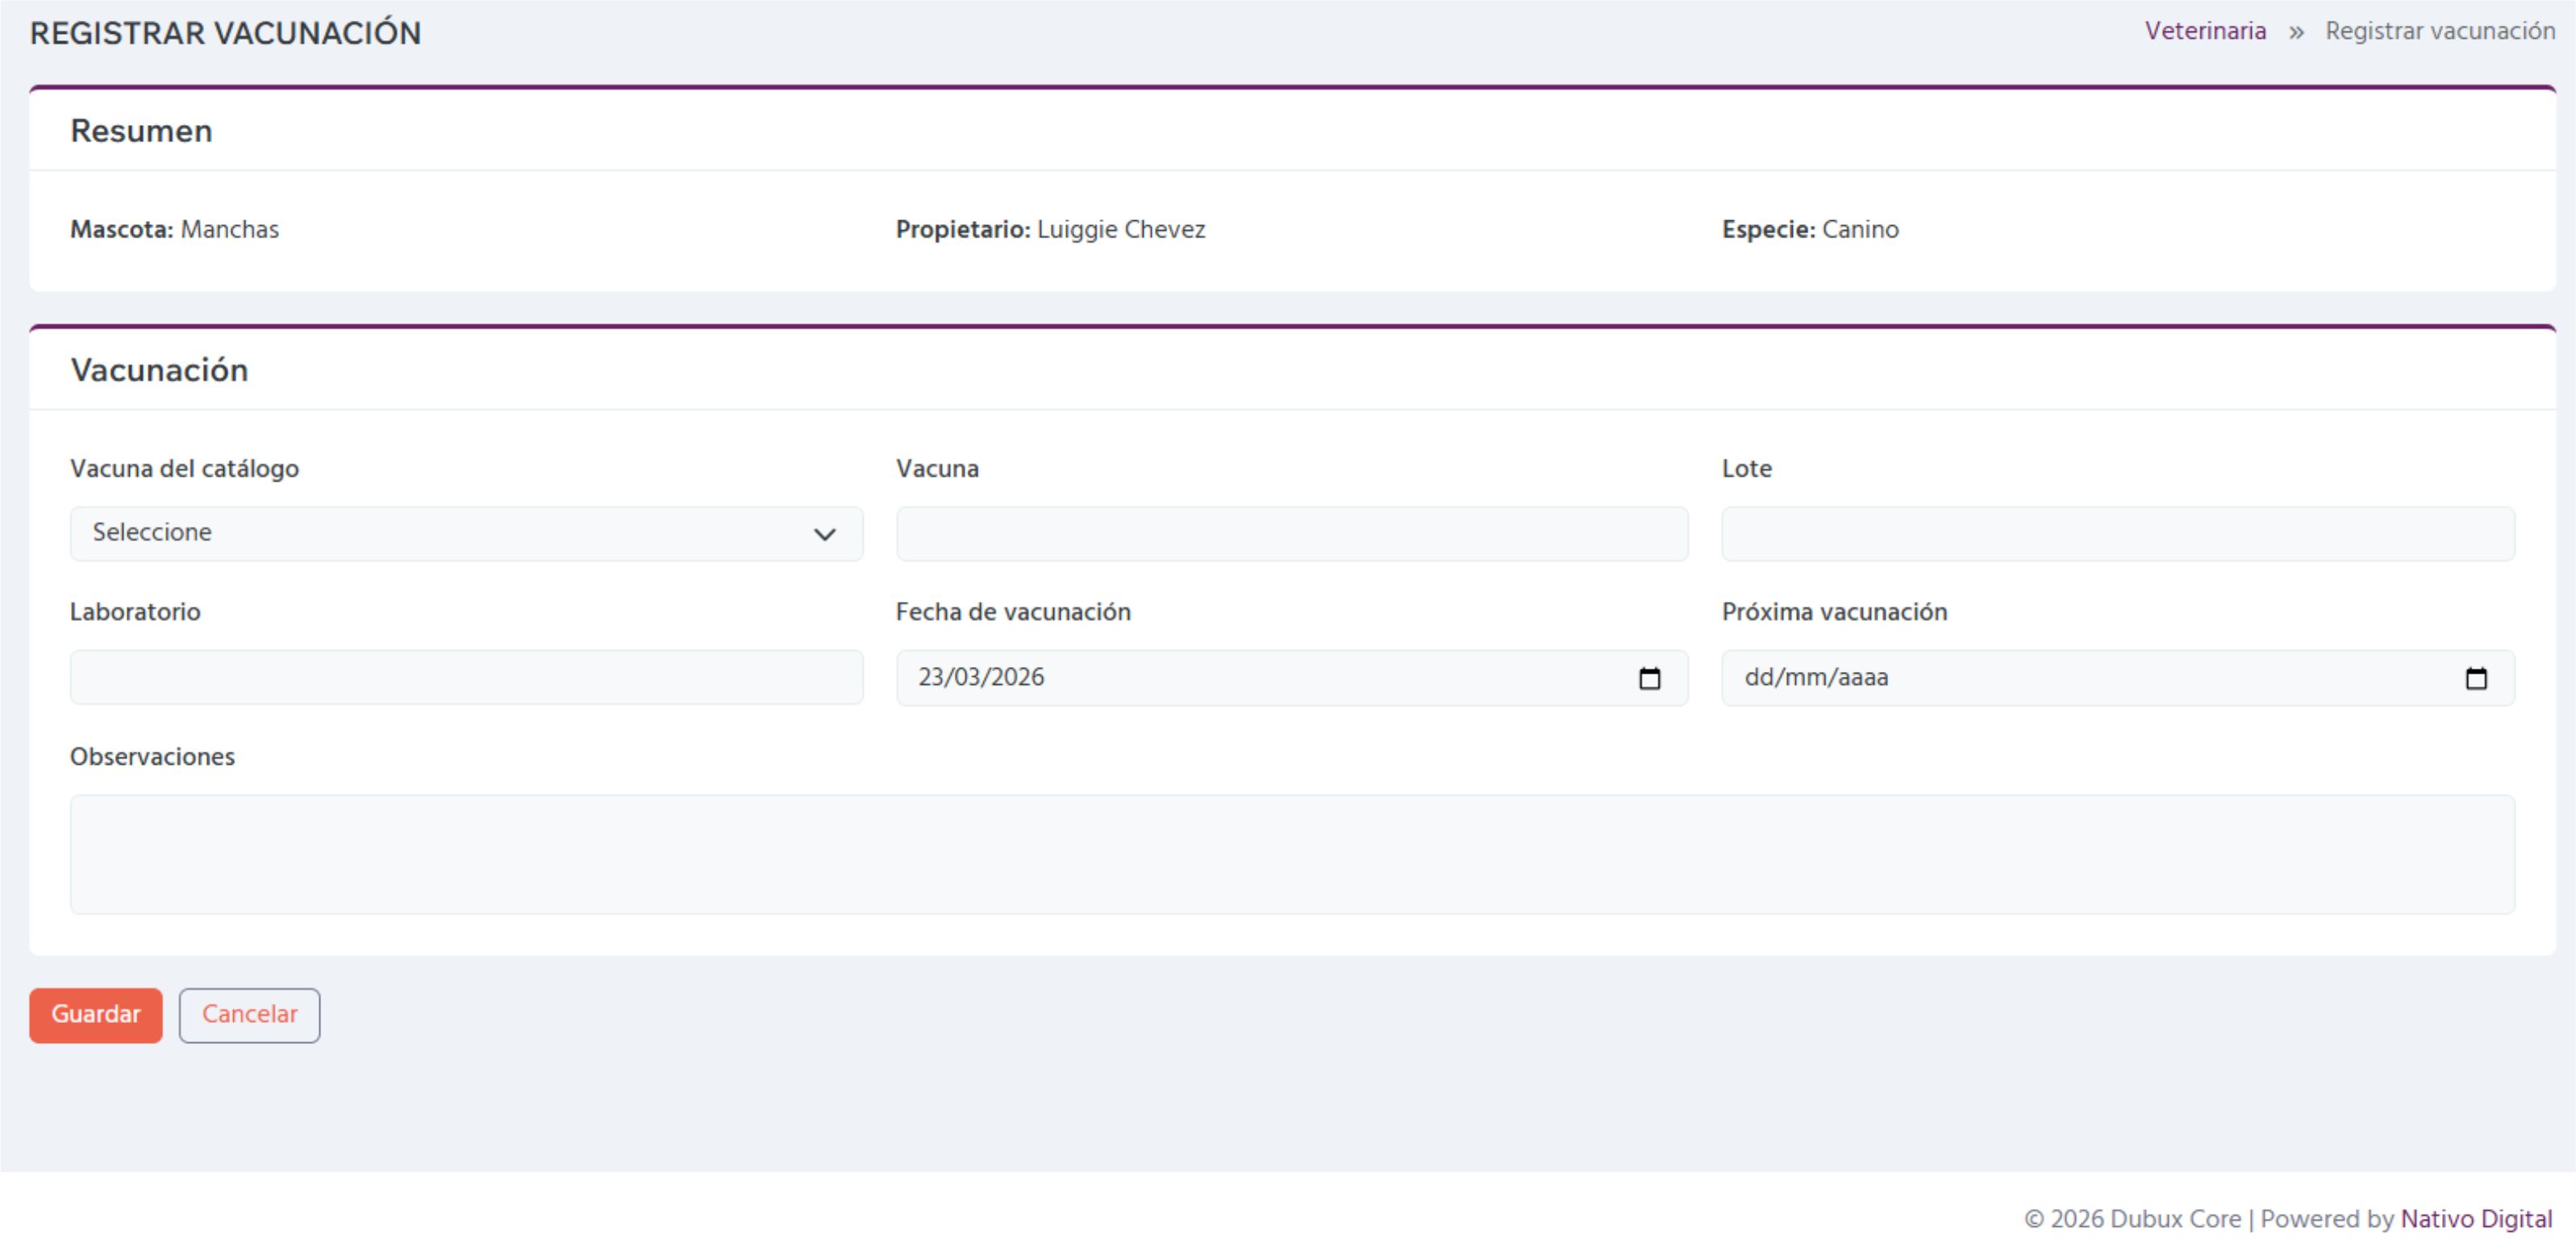Click the Guardar button
This screenshot has height=1256, width=2576.
click(95, 1014)
